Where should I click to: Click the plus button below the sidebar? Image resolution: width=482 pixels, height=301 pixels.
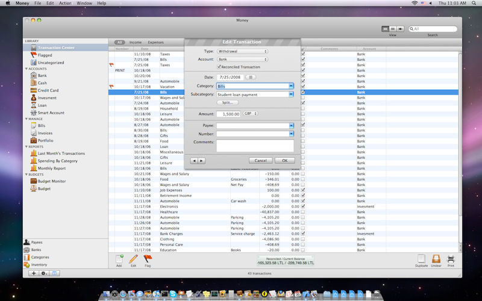[34, 273]
